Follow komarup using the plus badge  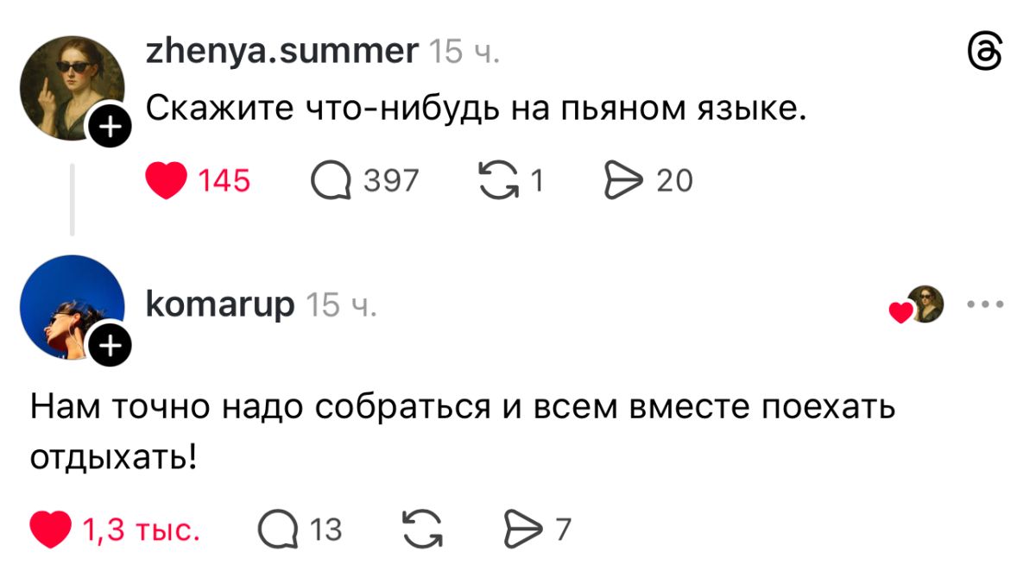(x=110, y=347)
